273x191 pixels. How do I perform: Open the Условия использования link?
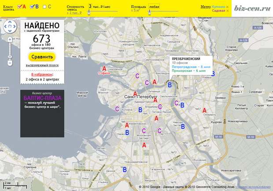[x=253, y=187]
